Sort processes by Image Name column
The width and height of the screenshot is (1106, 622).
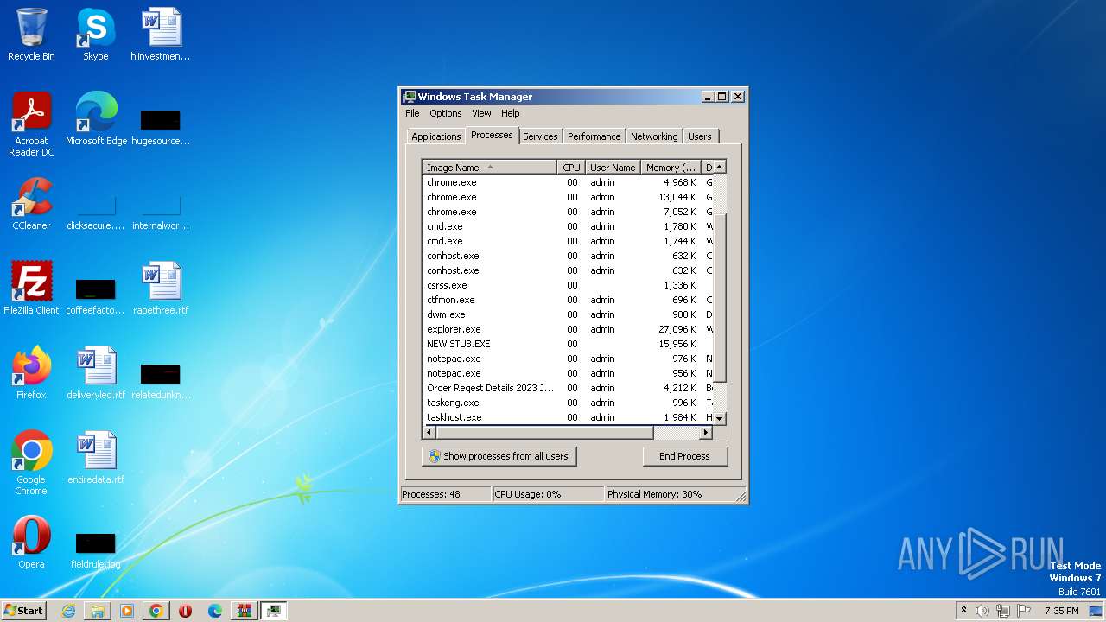pos(489,168)
